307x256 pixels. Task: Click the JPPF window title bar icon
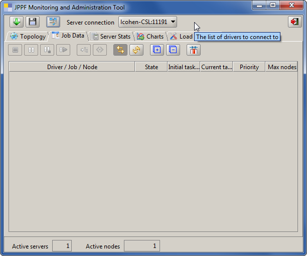click(x=8, y=8)
